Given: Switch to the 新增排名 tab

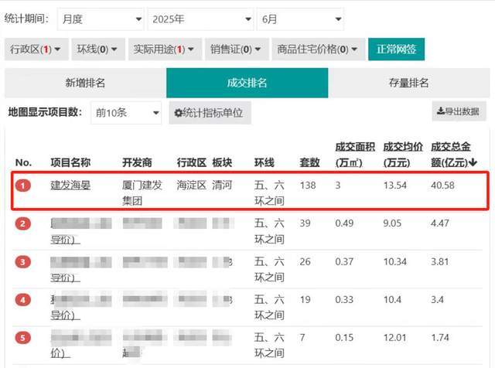Looking at the screenshot, I should [85, 83].
